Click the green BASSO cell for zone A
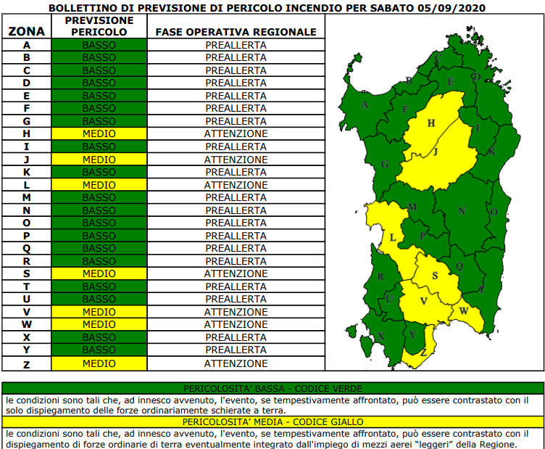 click(x=99, y=45)
